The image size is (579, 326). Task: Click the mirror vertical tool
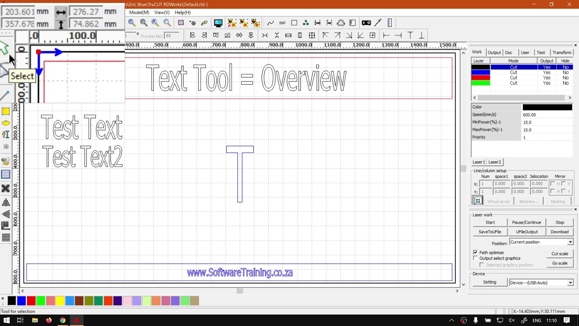click(5, 214)
